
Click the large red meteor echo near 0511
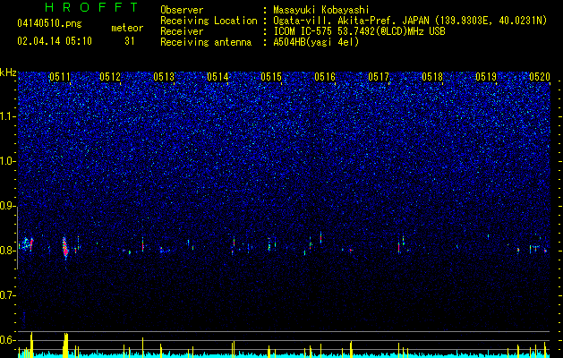coord(65,247)
